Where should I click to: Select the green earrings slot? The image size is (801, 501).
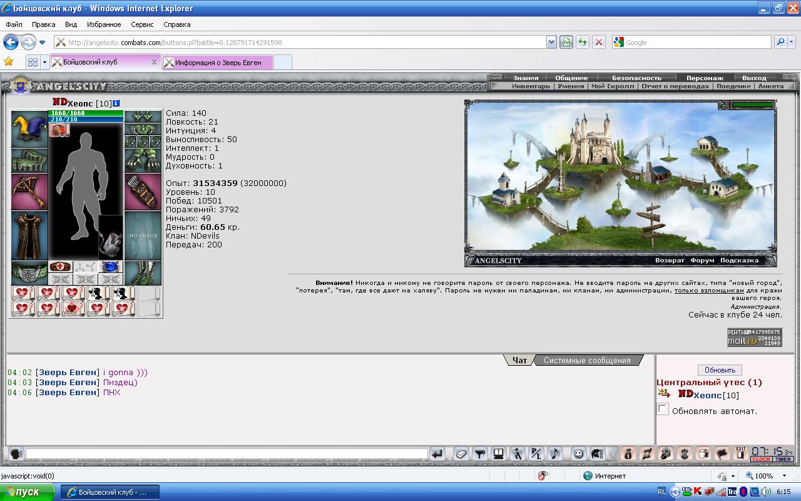143,116
